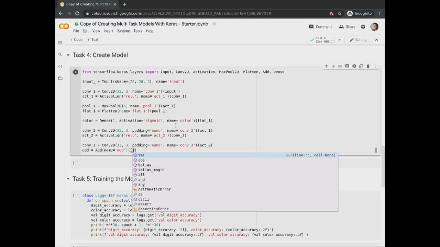Viewport: 440px width, 247px height.
Task: Select the 'any' autocomplete suggestion
Action: point(235,185)
